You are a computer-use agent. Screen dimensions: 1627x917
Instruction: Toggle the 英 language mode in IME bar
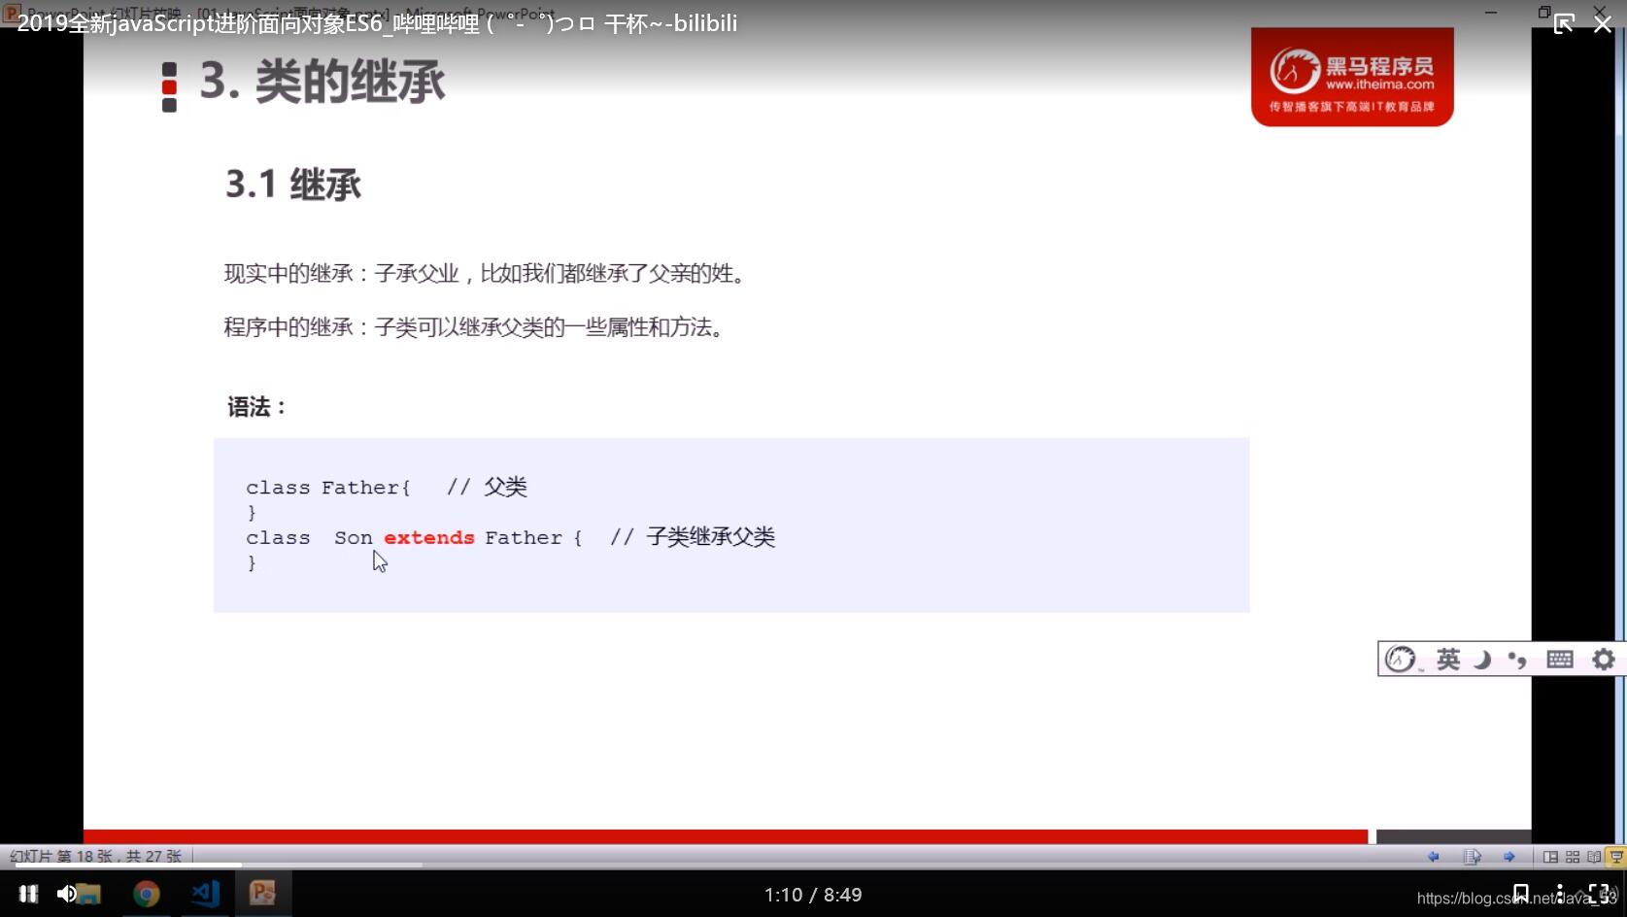[x=1448, y=660]
